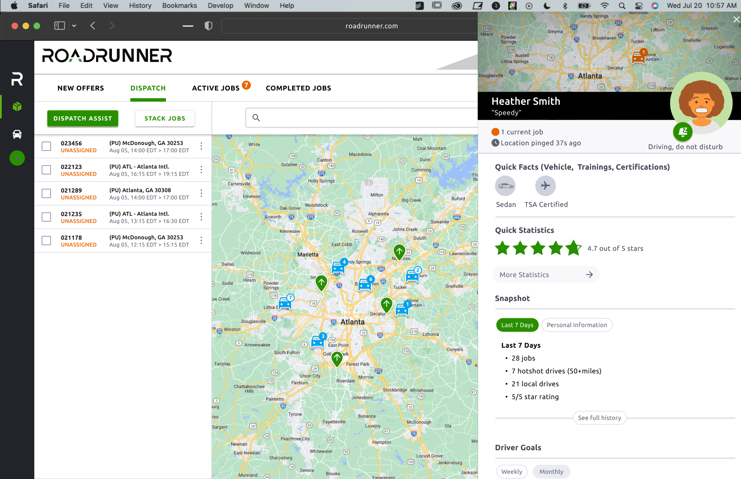The height and width of the screenshot is (479, 741).
Task: Click 'Location pinged 37s ago' text
Action: [x=541, y=143]
